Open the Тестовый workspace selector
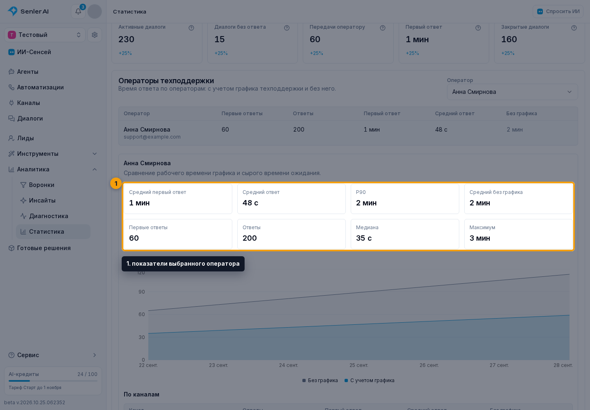This screenshot has height=410, width=590. pos(45,35)
